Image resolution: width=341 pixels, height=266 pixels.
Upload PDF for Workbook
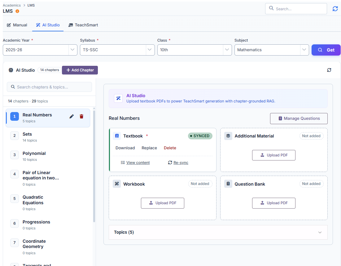click(163, 203)
